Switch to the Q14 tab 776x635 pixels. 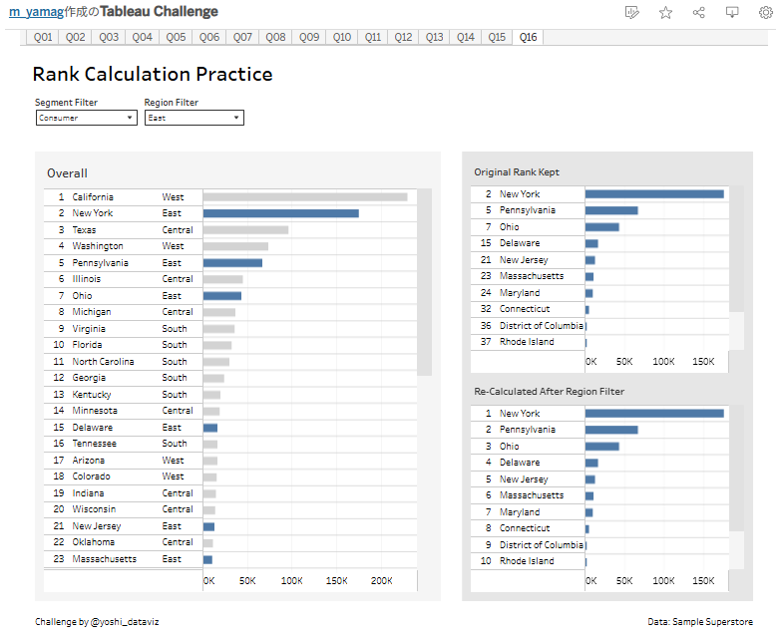tap(465, 37)
